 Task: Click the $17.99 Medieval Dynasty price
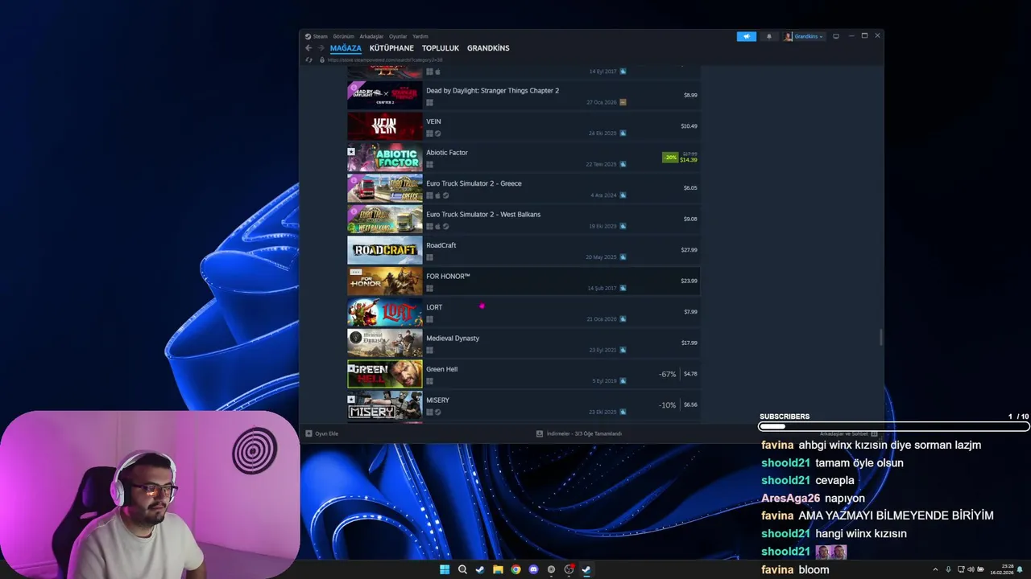[x=689, y=343]
